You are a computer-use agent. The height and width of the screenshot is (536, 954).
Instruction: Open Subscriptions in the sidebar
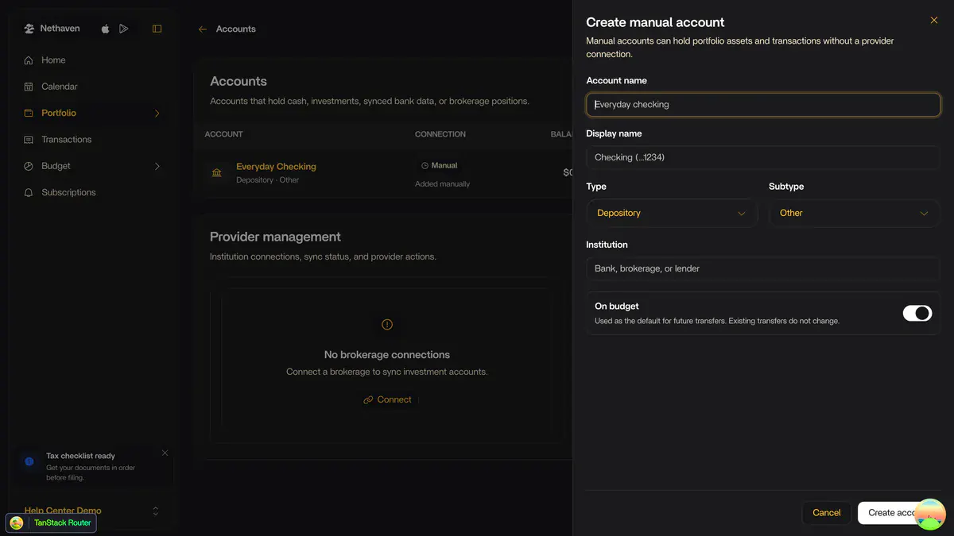[91, 192]
